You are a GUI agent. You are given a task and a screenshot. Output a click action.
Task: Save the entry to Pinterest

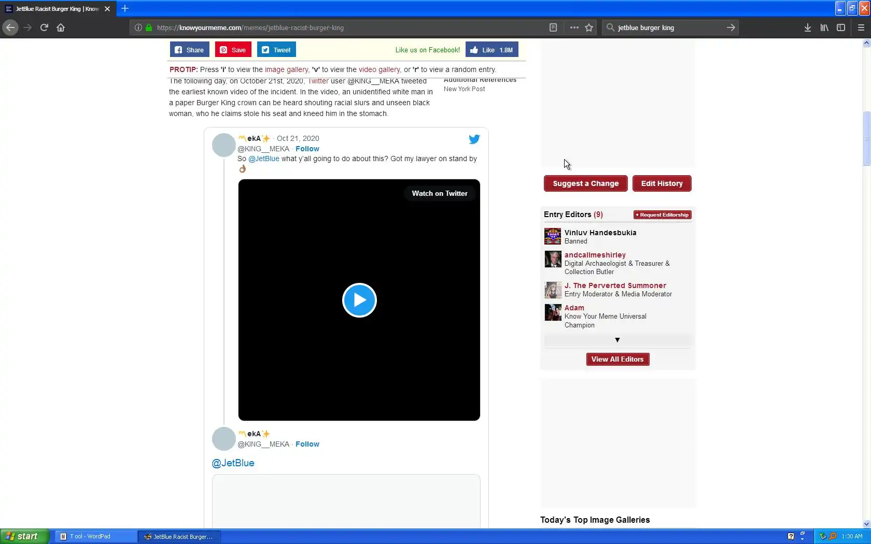(x=233, y=50)
